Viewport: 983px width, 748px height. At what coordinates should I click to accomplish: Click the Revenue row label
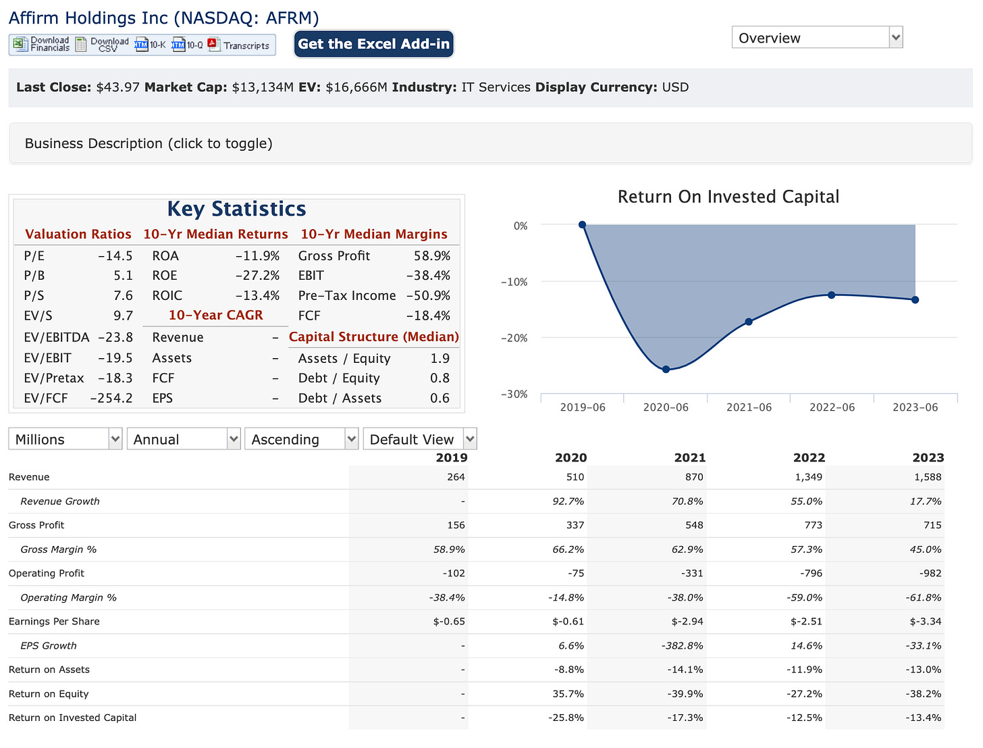(29, 477)
